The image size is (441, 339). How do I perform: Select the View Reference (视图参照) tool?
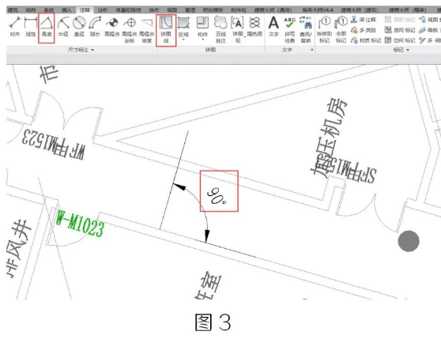(x=430, y=20)
